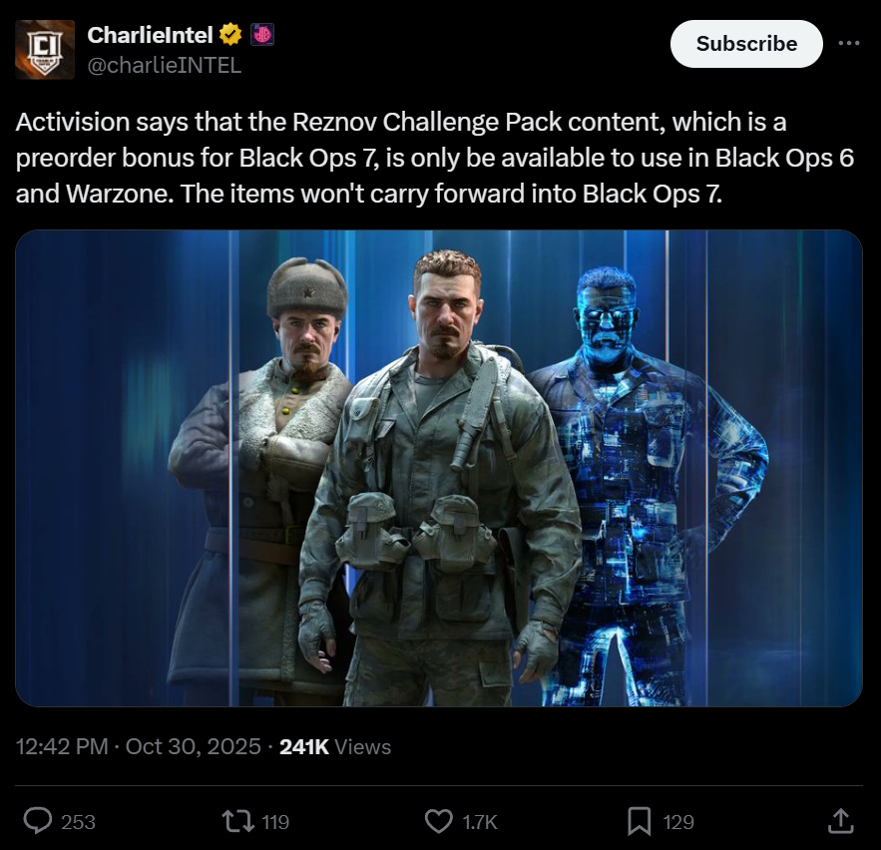Click the CharlieIntel display name

[x=150, y=35]
